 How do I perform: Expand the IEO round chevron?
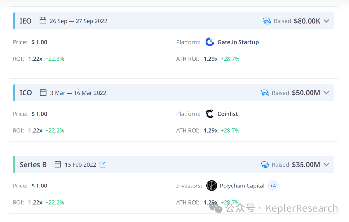coord(326,21)
